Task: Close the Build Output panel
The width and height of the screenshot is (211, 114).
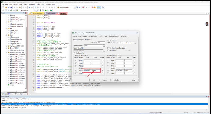Action: point(209,97)
